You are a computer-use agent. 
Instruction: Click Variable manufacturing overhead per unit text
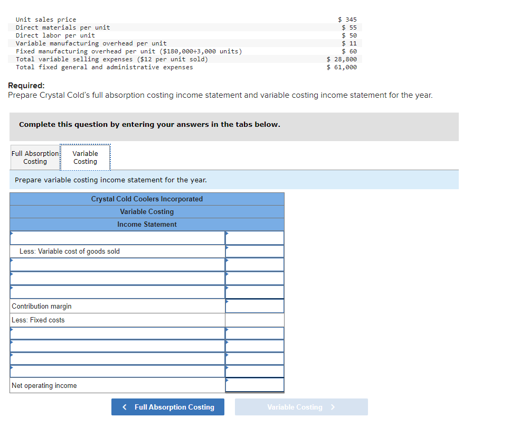click(91, 43)
